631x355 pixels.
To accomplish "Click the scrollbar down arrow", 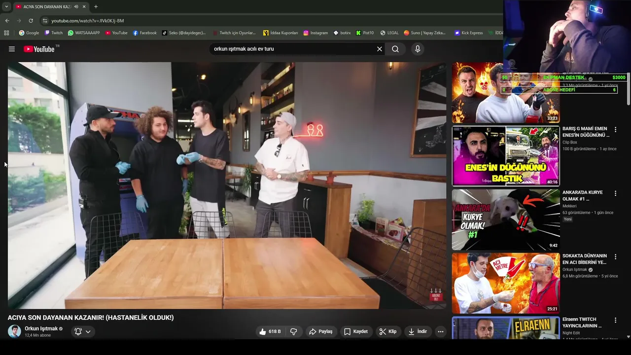I will click(628, 337).
